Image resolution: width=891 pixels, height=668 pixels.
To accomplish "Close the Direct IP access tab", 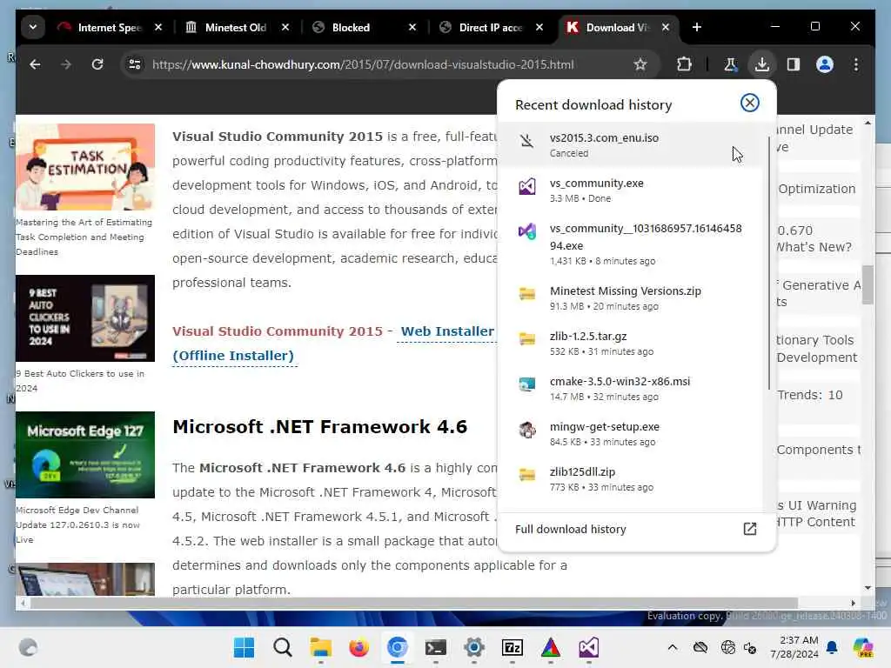I will [x=539, y=27].
